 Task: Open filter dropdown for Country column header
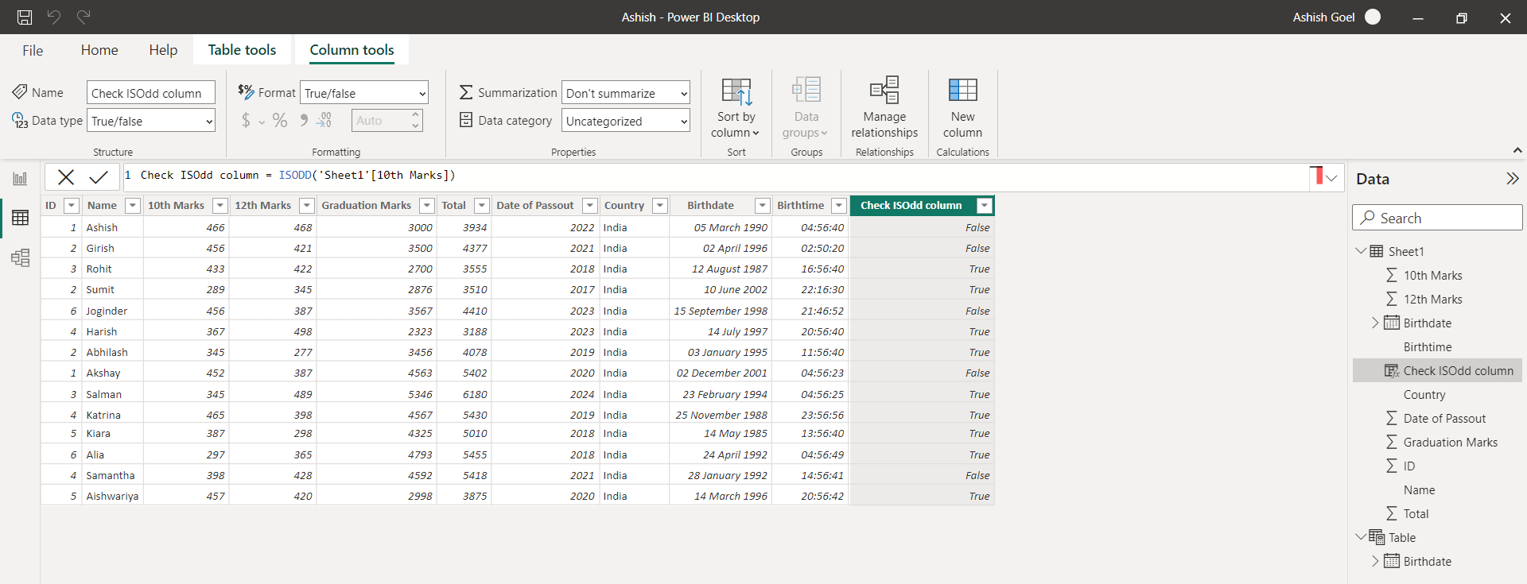[x=659, y=206]
